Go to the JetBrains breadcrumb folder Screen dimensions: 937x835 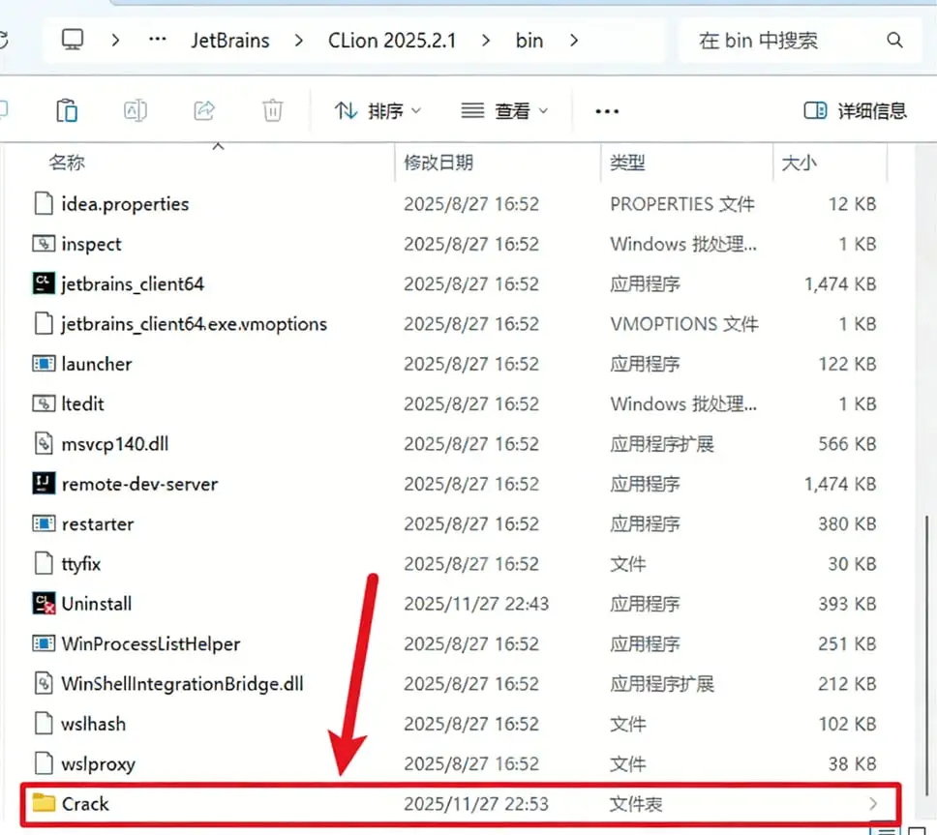(230, 41)
